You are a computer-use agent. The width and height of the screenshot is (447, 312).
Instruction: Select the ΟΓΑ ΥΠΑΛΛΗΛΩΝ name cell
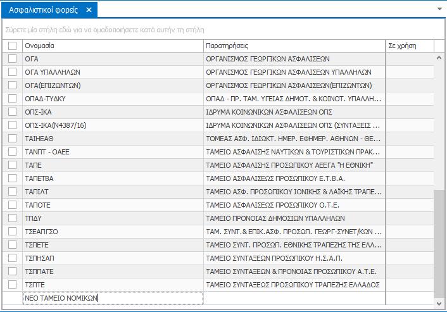113,72
